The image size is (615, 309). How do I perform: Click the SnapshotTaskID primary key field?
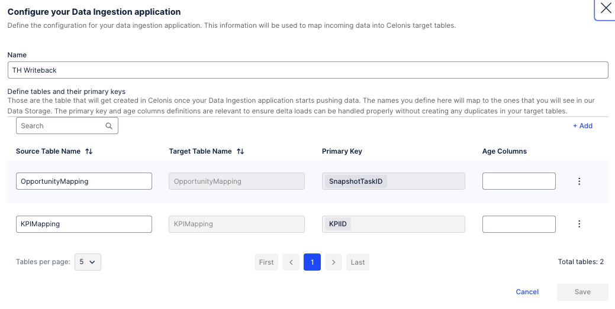pos(393,181)
